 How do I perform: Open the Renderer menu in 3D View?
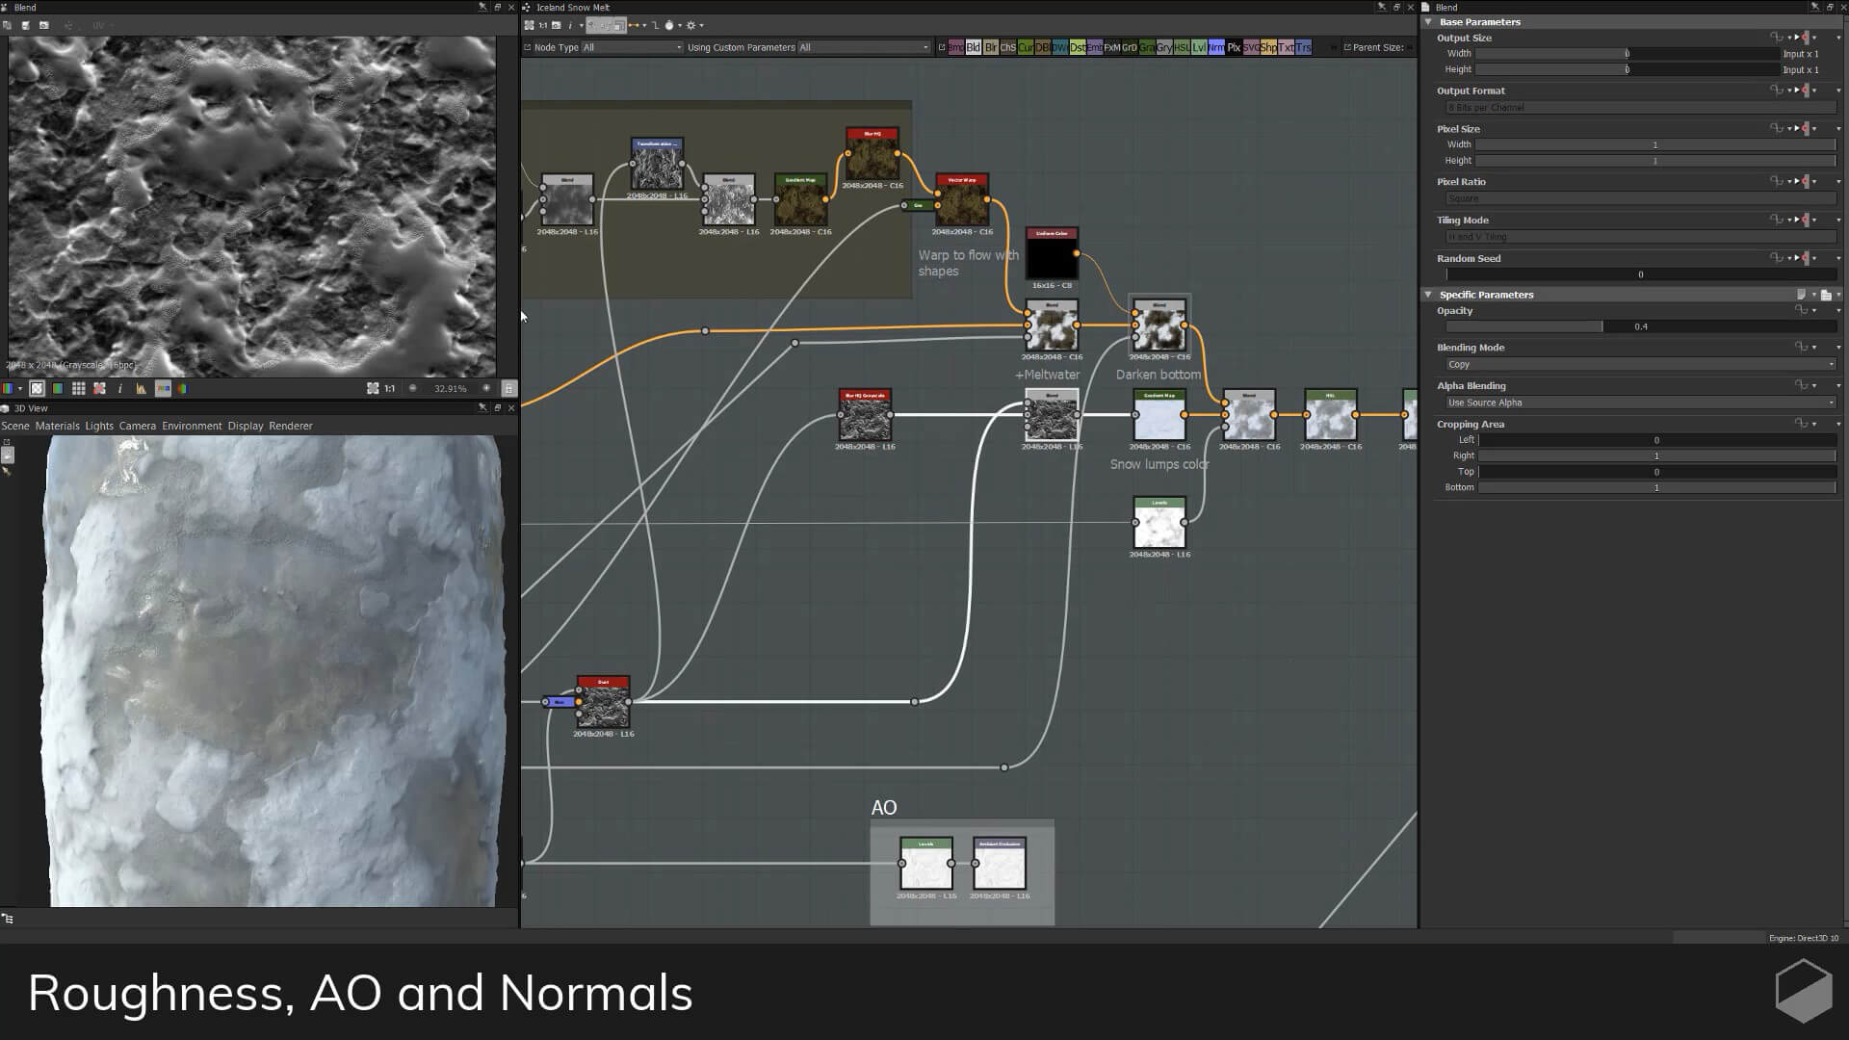coord(291,426)
